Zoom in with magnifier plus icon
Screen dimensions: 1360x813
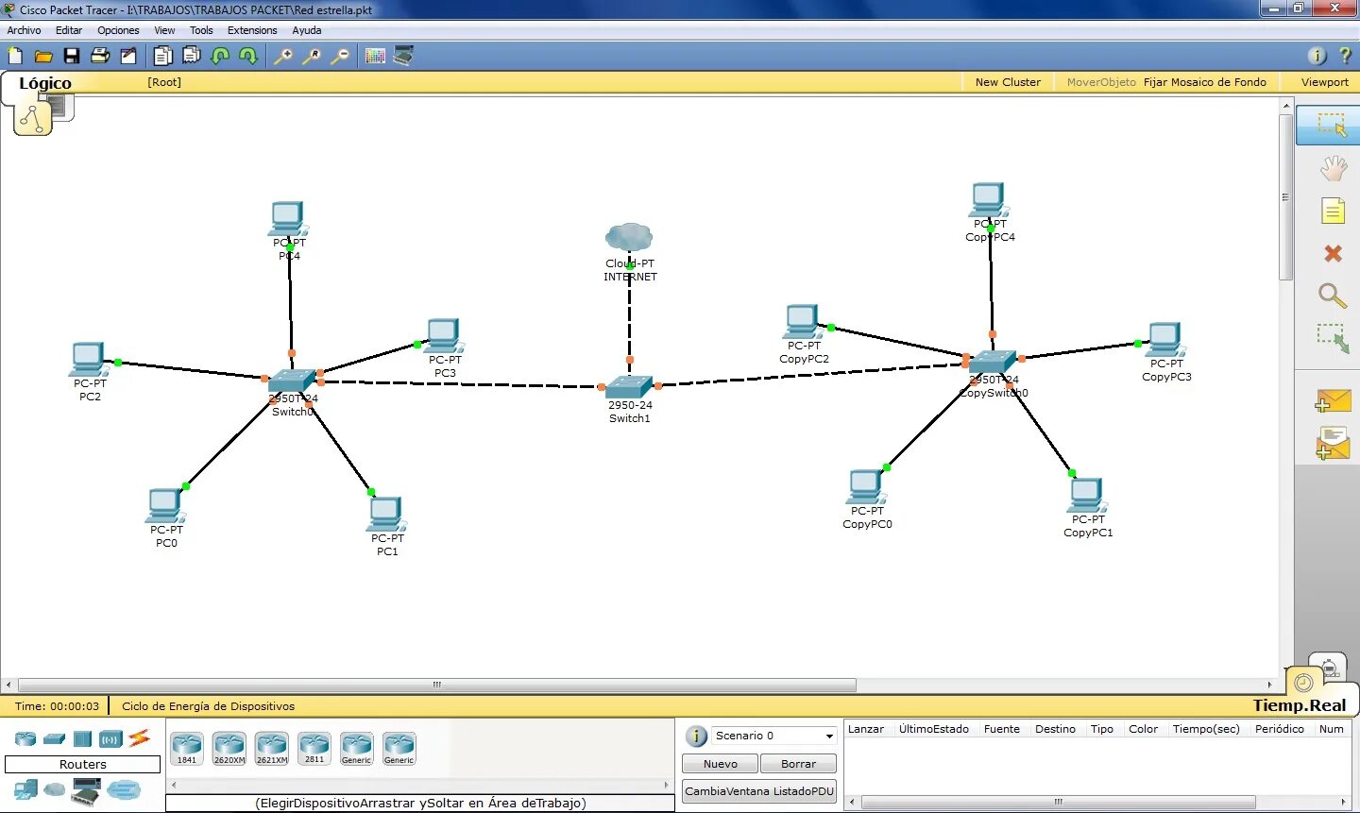pos(282,57)
